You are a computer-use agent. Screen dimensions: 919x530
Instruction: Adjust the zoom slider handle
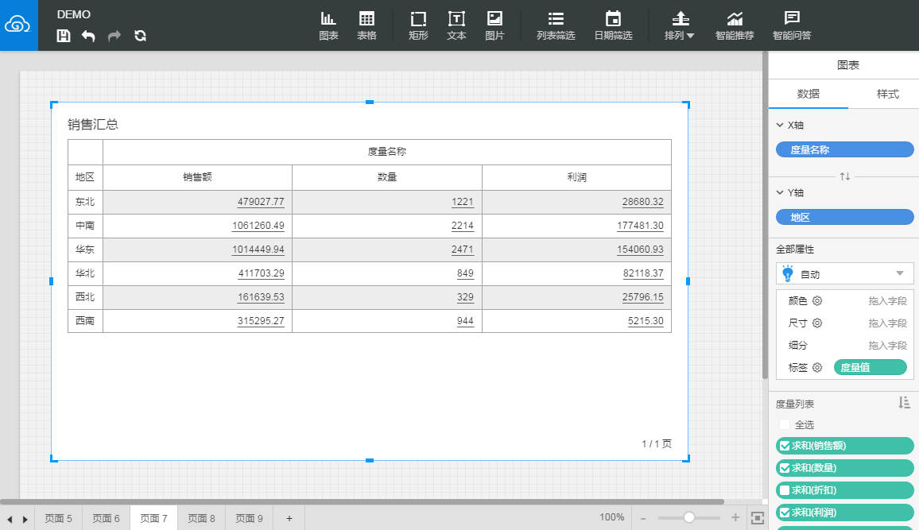689,517
